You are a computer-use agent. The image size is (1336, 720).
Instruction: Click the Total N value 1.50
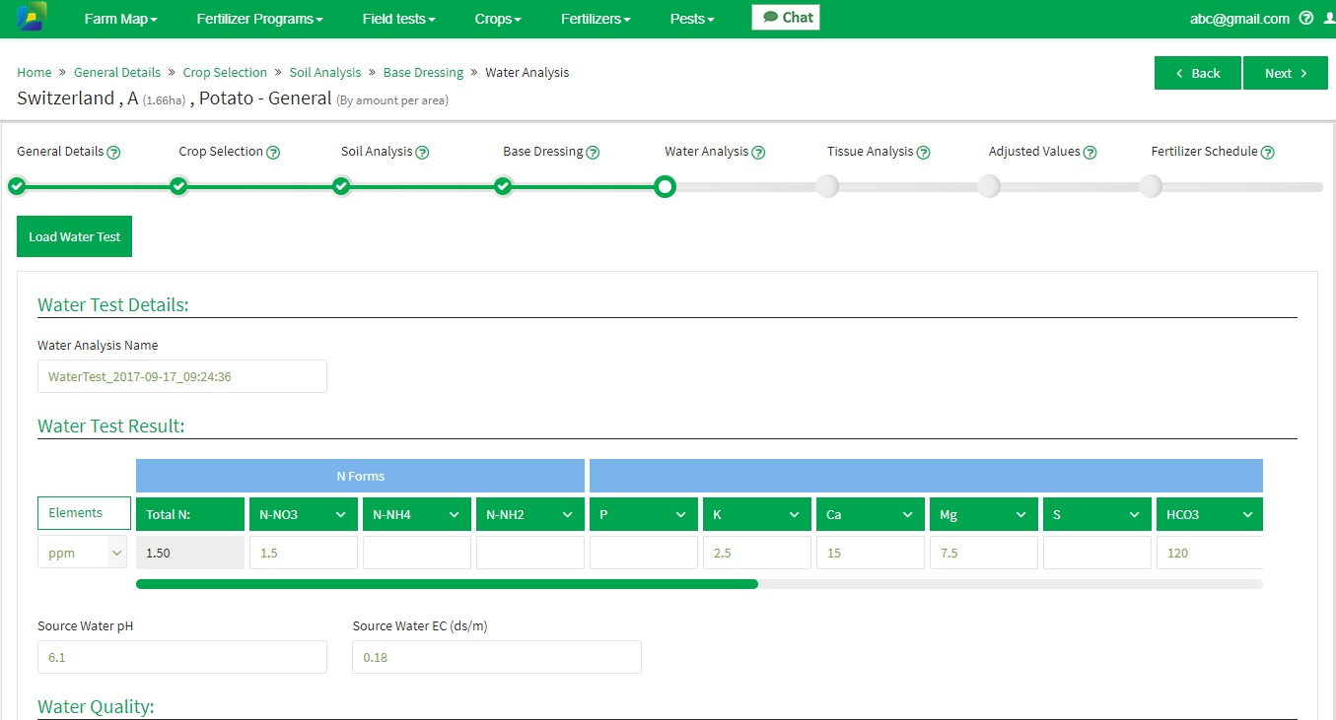pos(190,553)
